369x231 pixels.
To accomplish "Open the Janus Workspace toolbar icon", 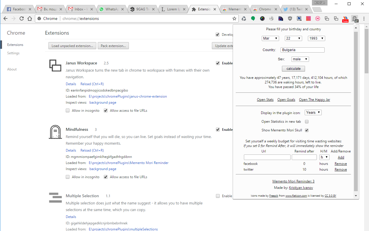I will click(327, 18).
